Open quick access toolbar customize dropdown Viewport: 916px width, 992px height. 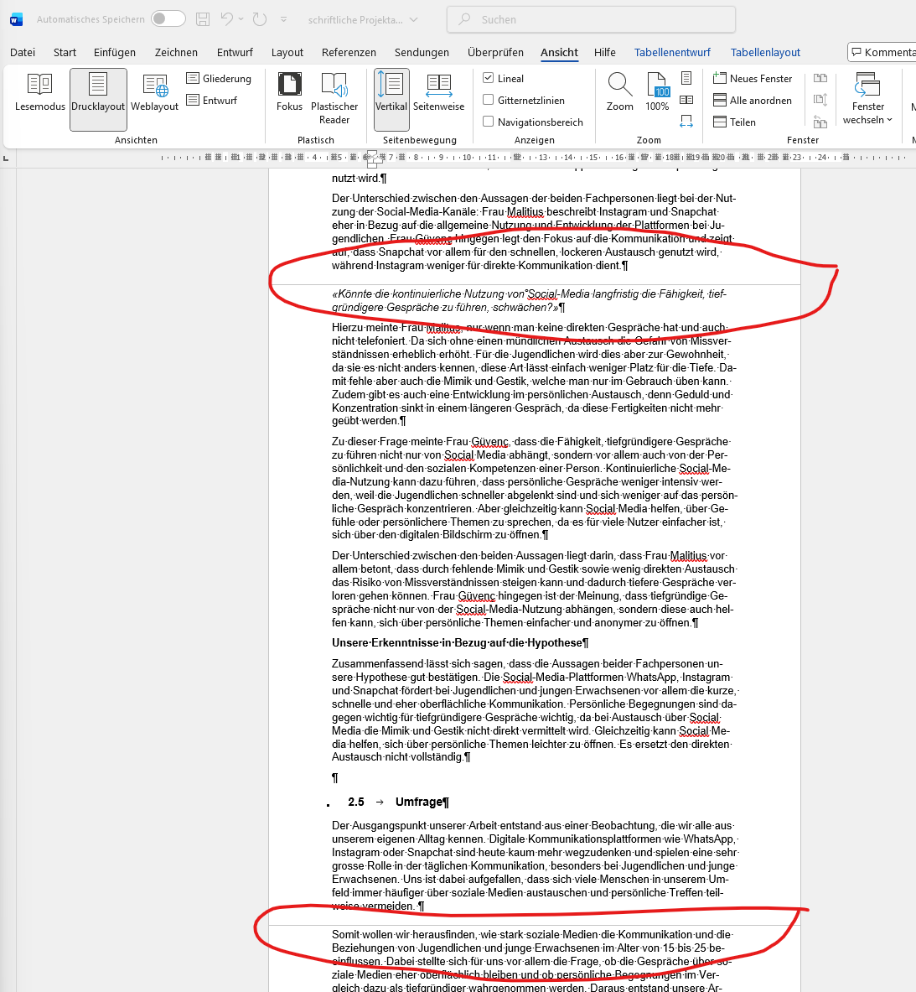point(284,19)
